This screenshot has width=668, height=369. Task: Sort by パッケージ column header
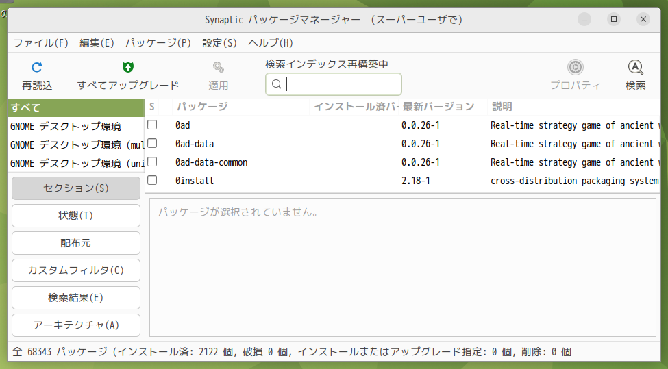coord(240,107)
